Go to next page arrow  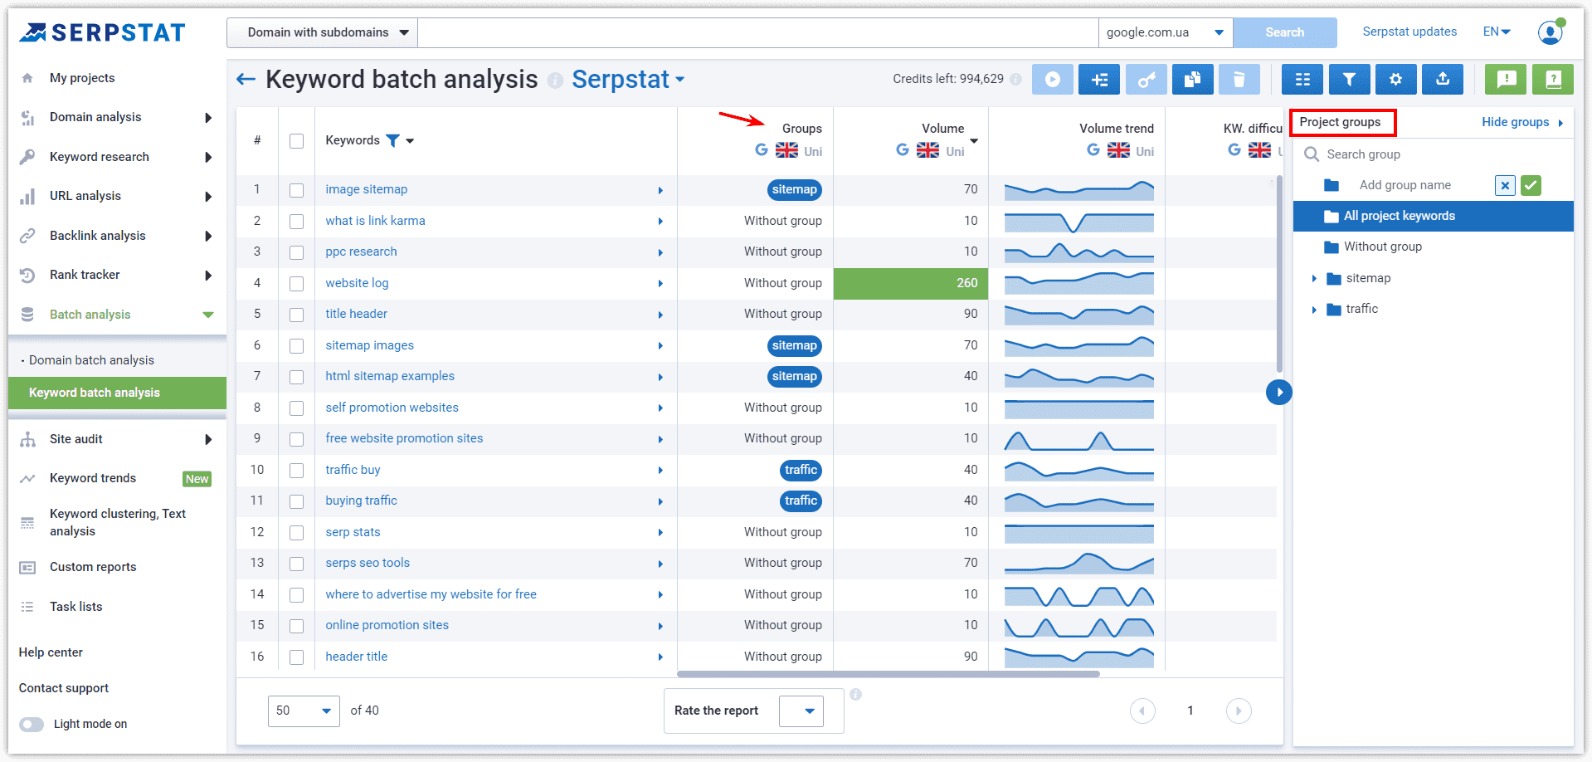point(1239,711)
